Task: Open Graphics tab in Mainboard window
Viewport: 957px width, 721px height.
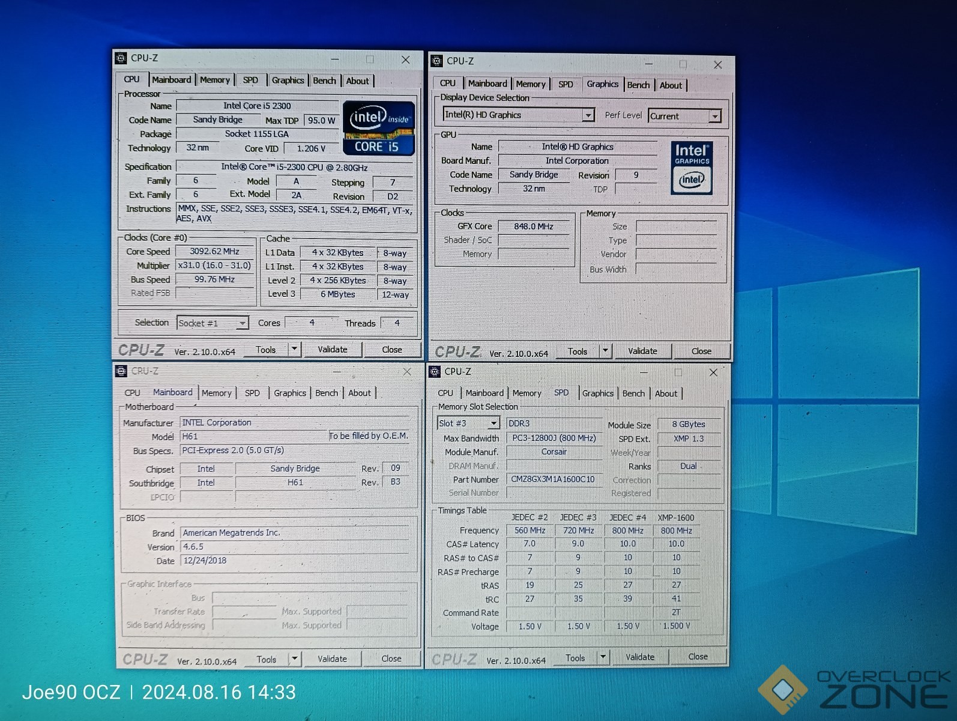Action: [x=290, y=393]
